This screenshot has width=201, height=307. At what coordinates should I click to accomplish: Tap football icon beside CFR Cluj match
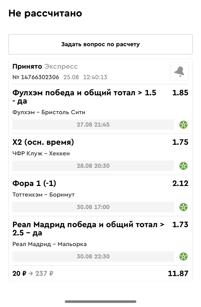[183, 166]
